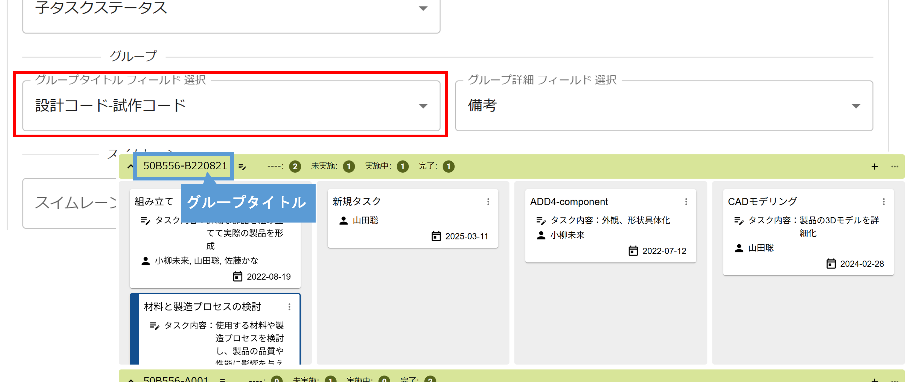Click the 完了 count badge in first group
The width and height of the screenshot is (908, 382).
(x=449, y=167)
